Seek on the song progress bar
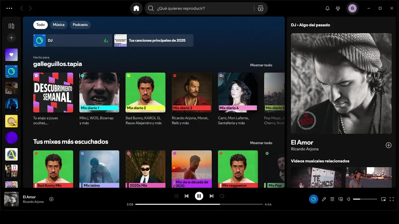399x224 pixels. point(199,204)
